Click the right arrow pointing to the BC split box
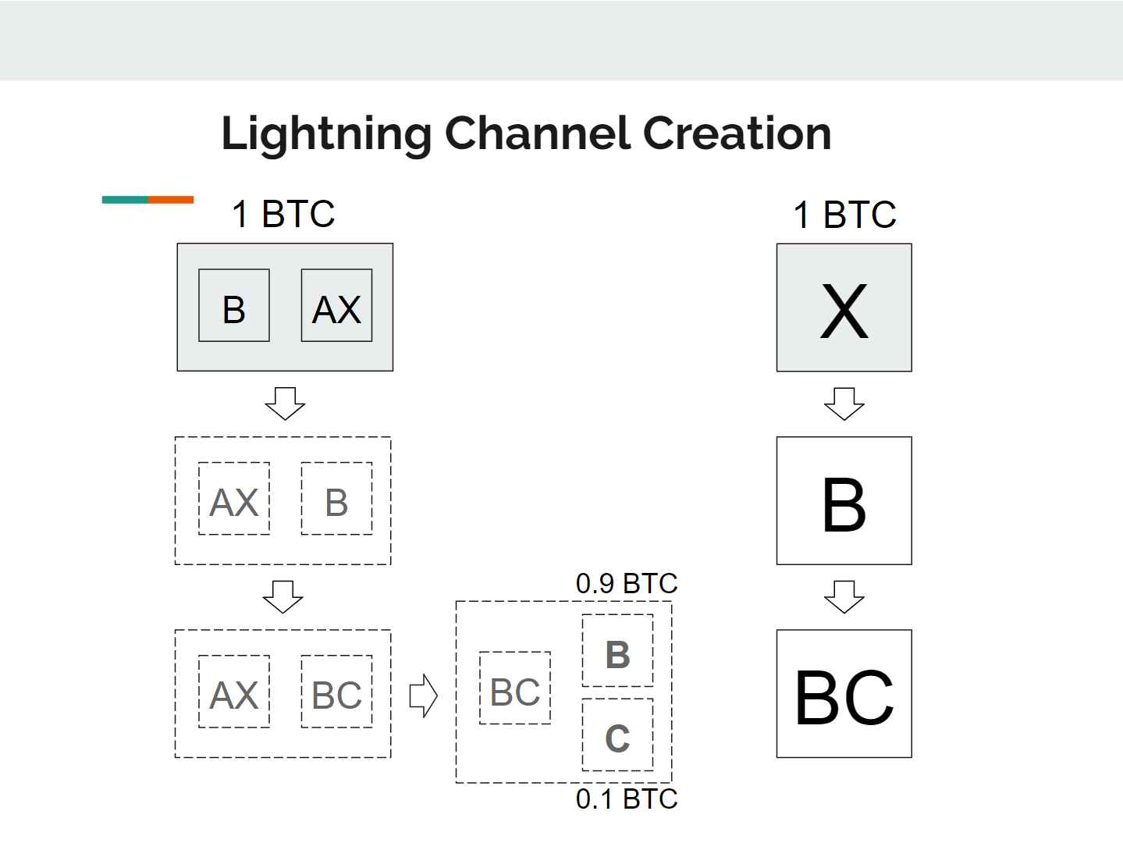 pyautogui.click(x=424, y=695)
